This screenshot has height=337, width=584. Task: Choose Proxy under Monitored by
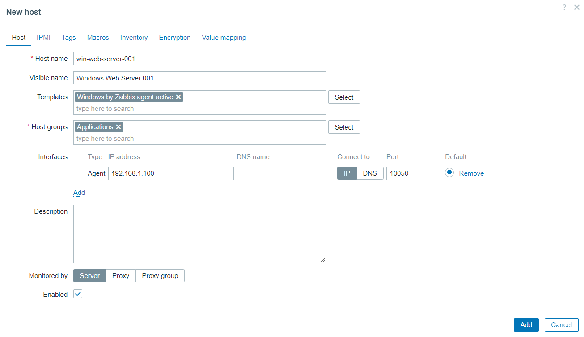(121, 276)
